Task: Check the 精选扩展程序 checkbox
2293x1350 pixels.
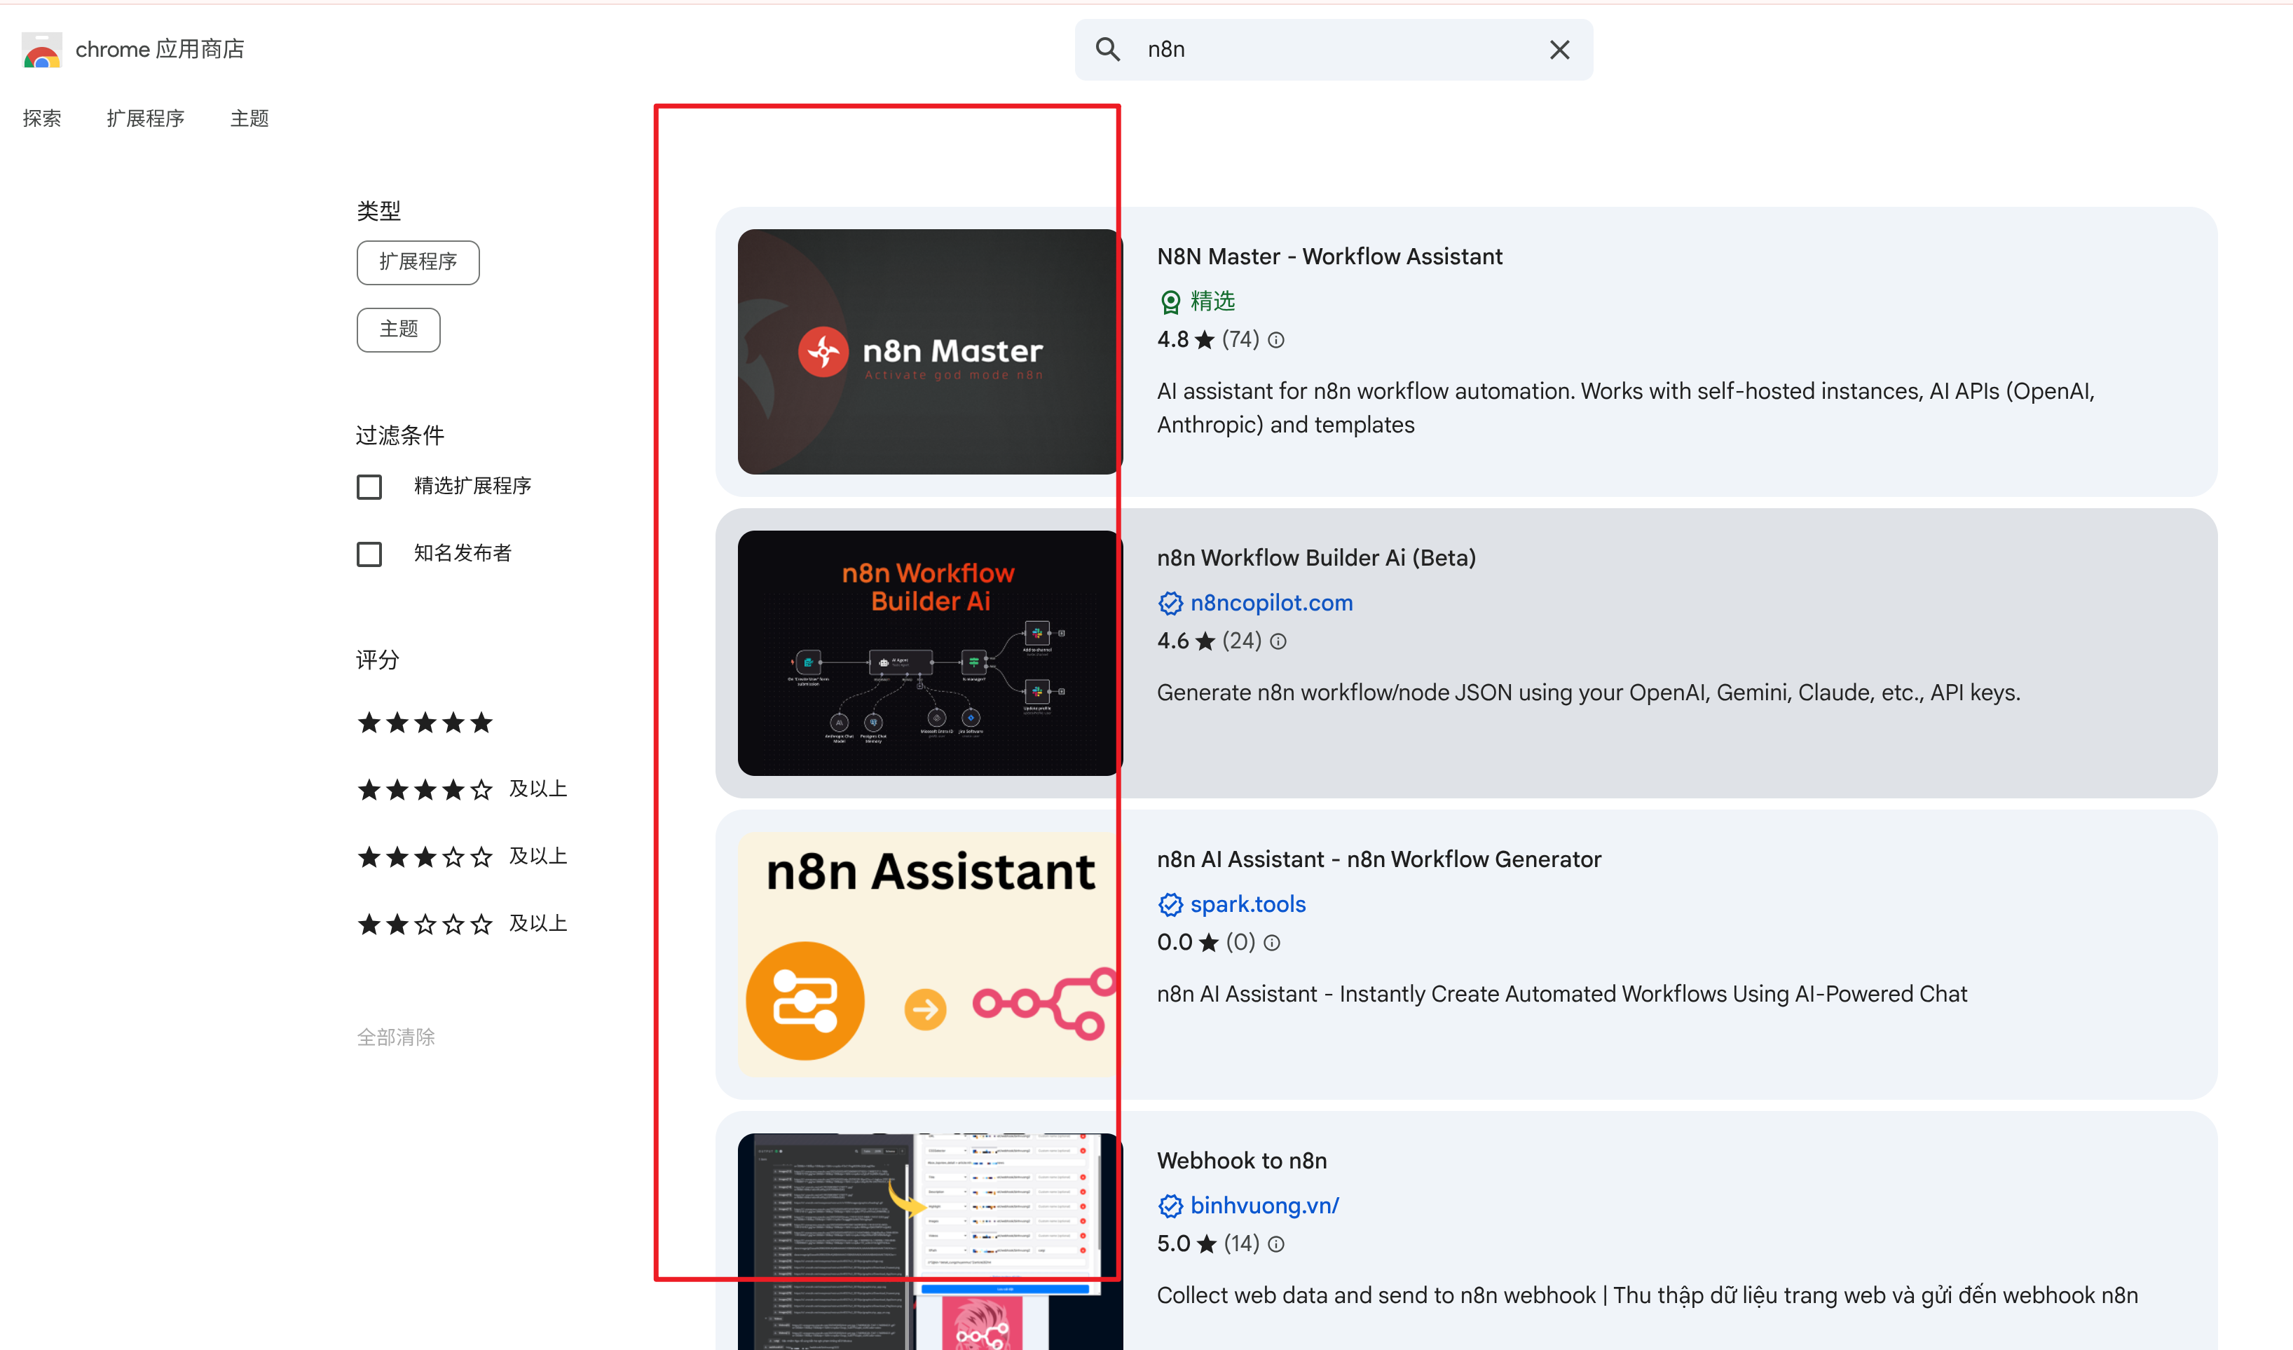Action: [x=369, y=487]
